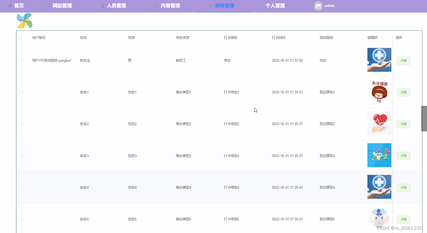Click the blue health icons image for 姓名3

tap(379, 155)
